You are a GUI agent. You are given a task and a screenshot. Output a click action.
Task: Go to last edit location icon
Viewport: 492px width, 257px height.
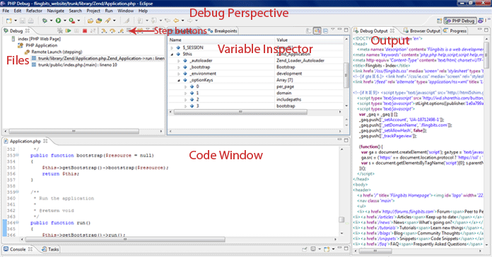(x=168, y=21)
